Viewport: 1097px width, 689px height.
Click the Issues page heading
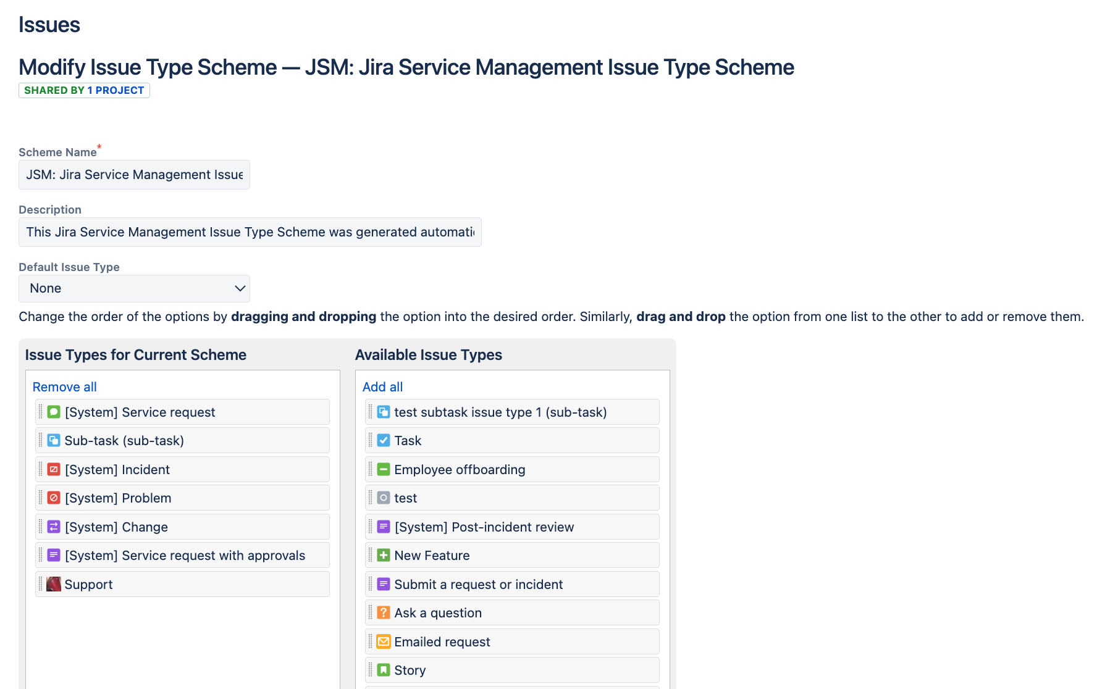pyautogui.click(x=49, y=25)
